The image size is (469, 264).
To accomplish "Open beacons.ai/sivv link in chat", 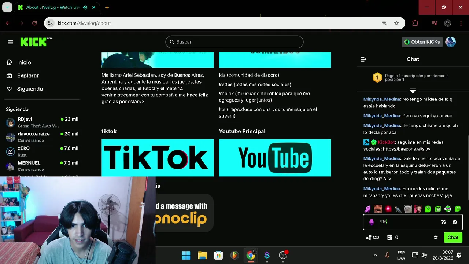I will pos(406,149).
